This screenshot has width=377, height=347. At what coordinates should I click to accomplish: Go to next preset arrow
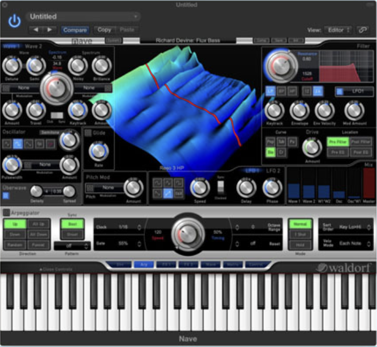coord(49,30)
